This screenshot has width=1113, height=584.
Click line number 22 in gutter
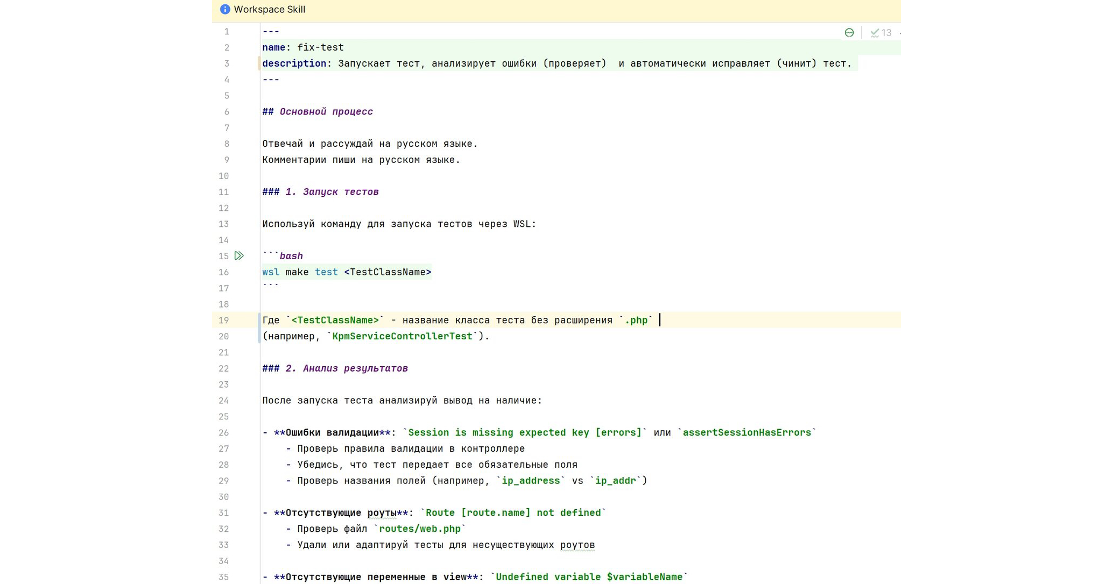(223, 368)
